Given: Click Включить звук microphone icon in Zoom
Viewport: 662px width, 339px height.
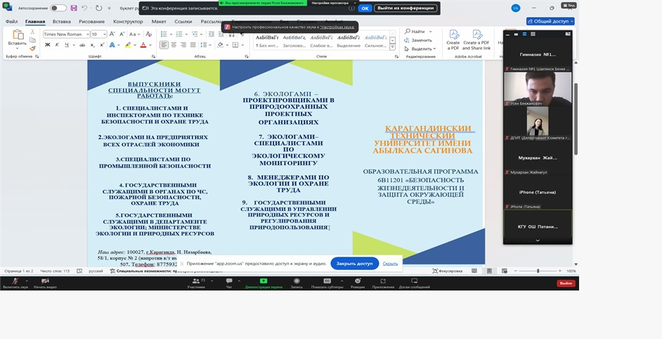Looking at the screenshot, I should tap(15, 281).
